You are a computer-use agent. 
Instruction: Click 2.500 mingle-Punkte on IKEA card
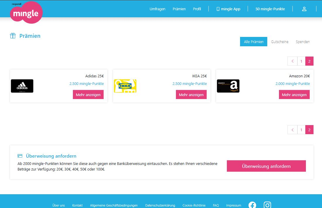(190, 84)
